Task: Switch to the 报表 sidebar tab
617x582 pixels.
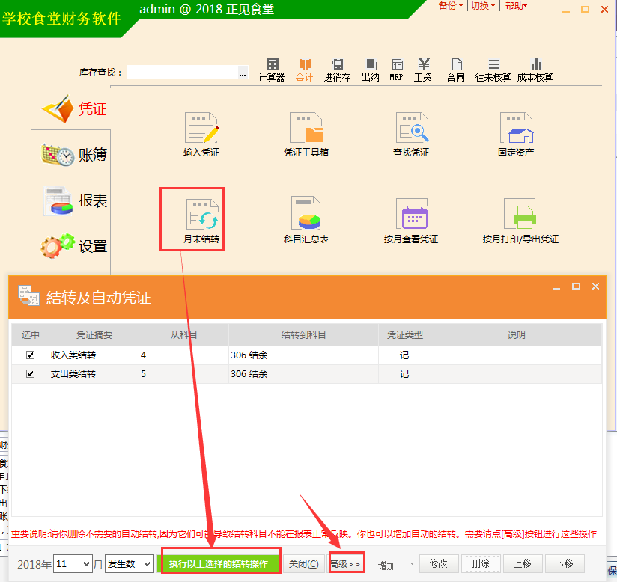Action: pyautogui.click(x=75, y=200)
